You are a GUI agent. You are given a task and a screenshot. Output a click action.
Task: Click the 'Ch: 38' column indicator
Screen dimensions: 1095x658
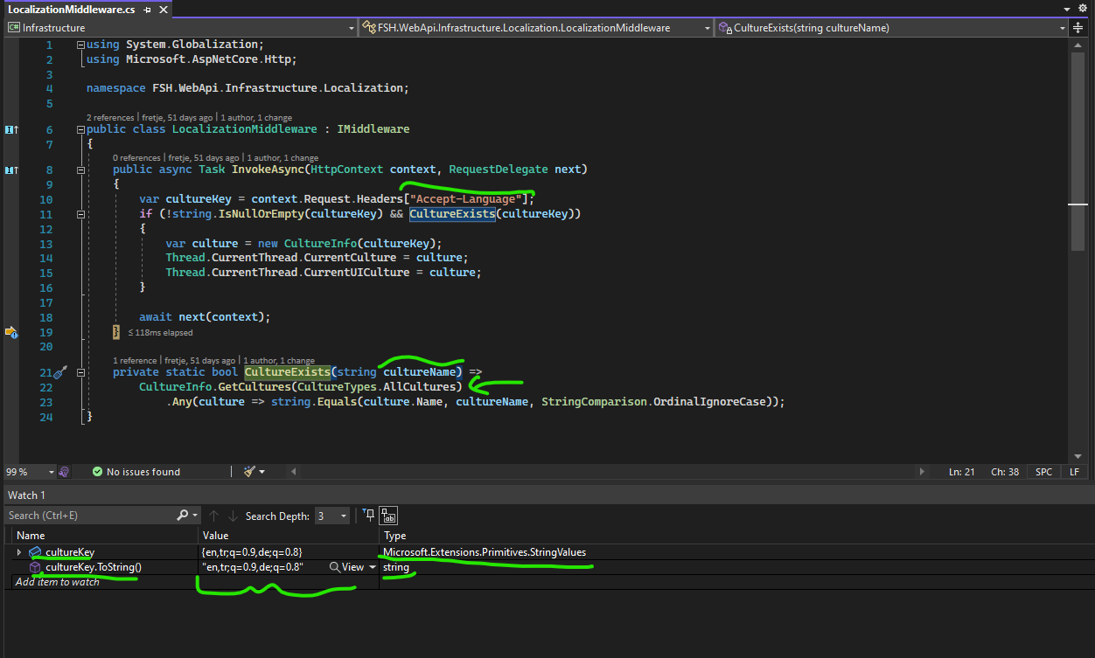tap(1005, 472)
